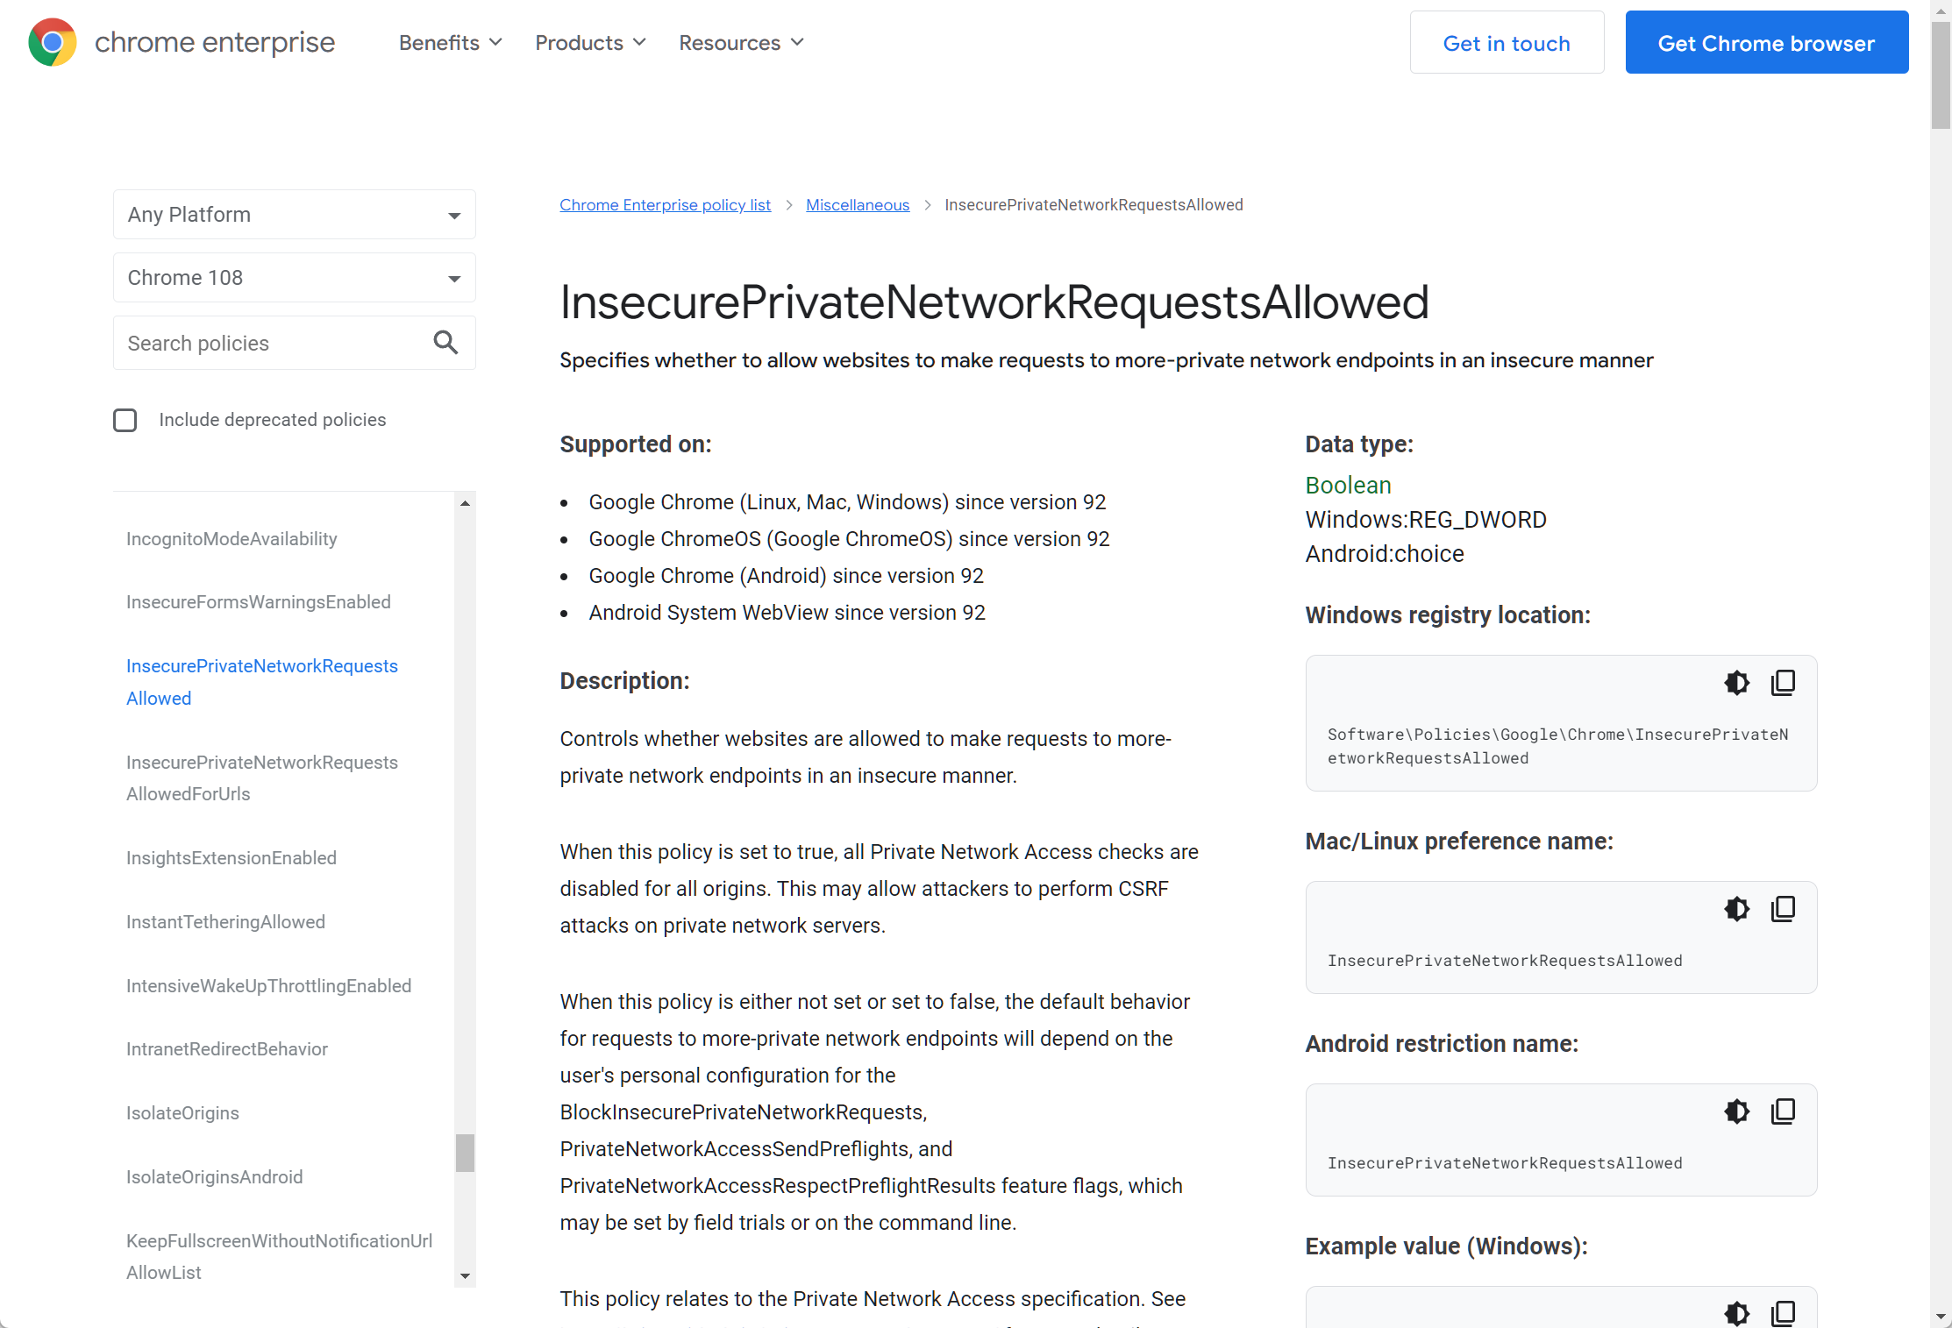This screenshot has height=1328, width=1952.
Task: Open Chrome Enterprise policy list breadcrumb
Action: point(665,205)
